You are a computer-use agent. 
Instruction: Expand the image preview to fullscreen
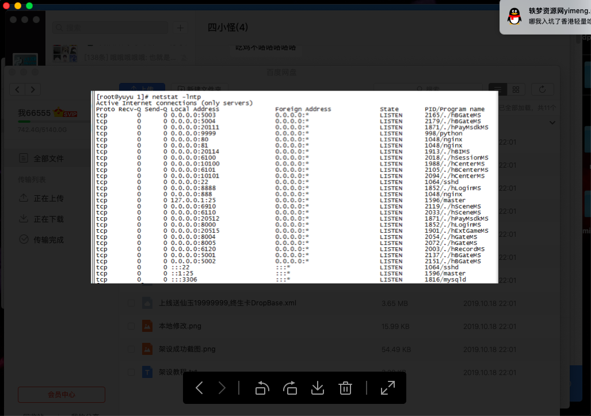(388, 388)
